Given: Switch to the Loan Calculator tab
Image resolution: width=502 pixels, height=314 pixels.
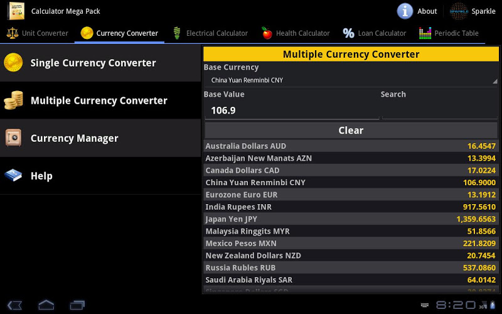Looking at the screenshot, I should coord(374,33).
